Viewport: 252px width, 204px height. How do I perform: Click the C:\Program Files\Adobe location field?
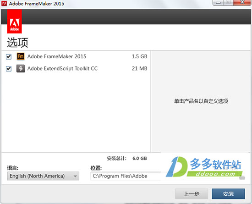coord(126,176)
